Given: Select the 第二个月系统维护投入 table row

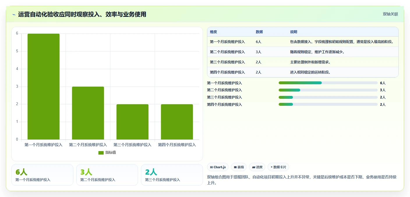Looking at the screenshot, I should (303, 52).
